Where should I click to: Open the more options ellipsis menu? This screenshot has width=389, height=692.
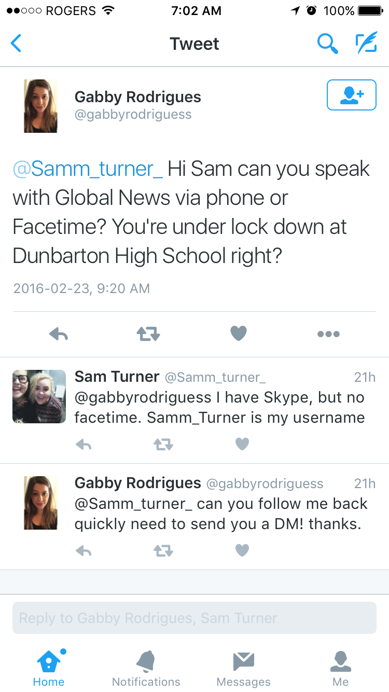click(328, 334)
